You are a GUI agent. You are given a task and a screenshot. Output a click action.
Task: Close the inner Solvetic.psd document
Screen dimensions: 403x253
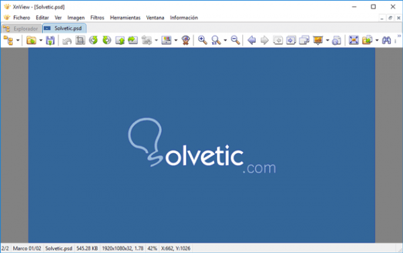tap(398, 18)
